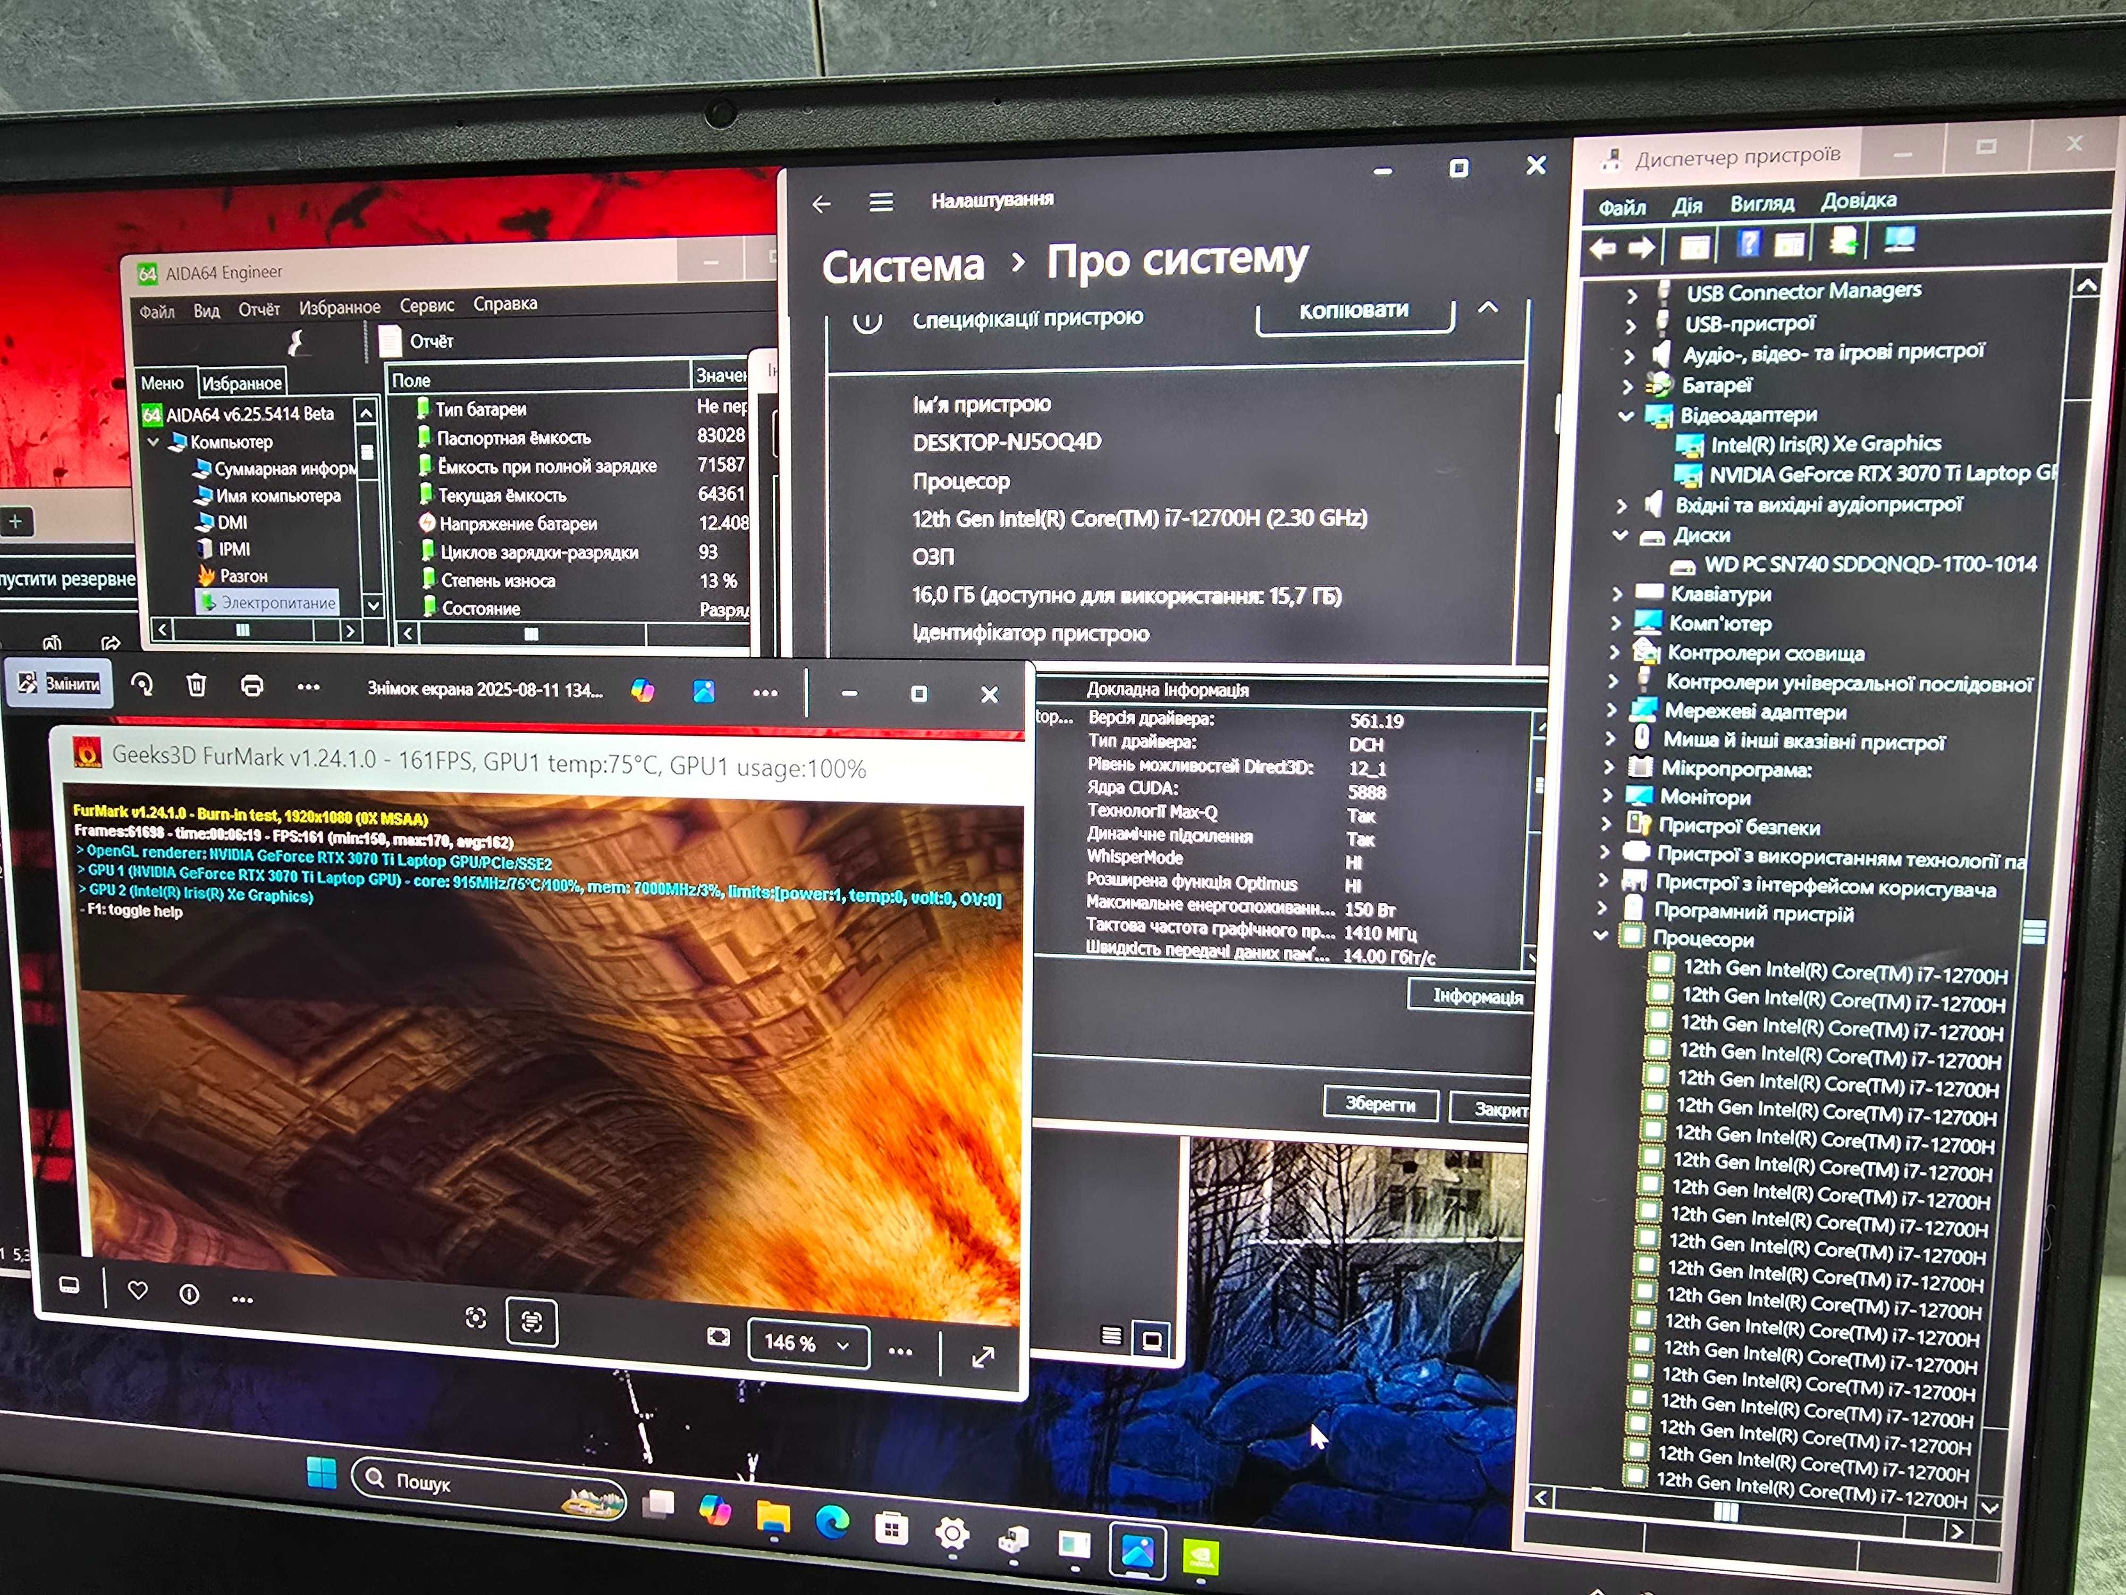Expand Клавіатури node

coord(1617,595)
